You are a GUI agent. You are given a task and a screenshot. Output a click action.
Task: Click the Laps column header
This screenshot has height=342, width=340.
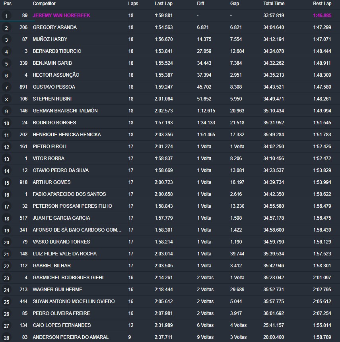tap(133, 4)
